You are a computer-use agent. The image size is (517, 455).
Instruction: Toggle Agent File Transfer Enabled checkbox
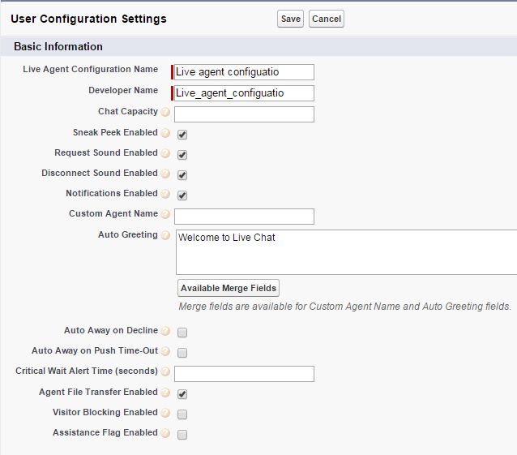tap(182, 393)
